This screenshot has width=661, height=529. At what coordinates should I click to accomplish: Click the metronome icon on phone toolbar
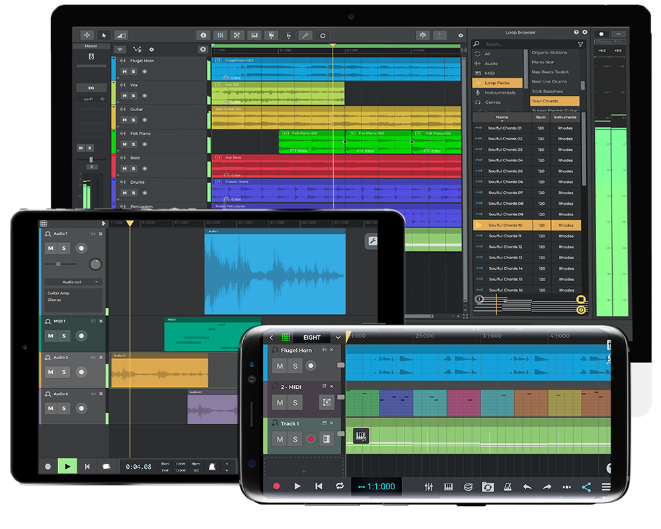(507, 487)
